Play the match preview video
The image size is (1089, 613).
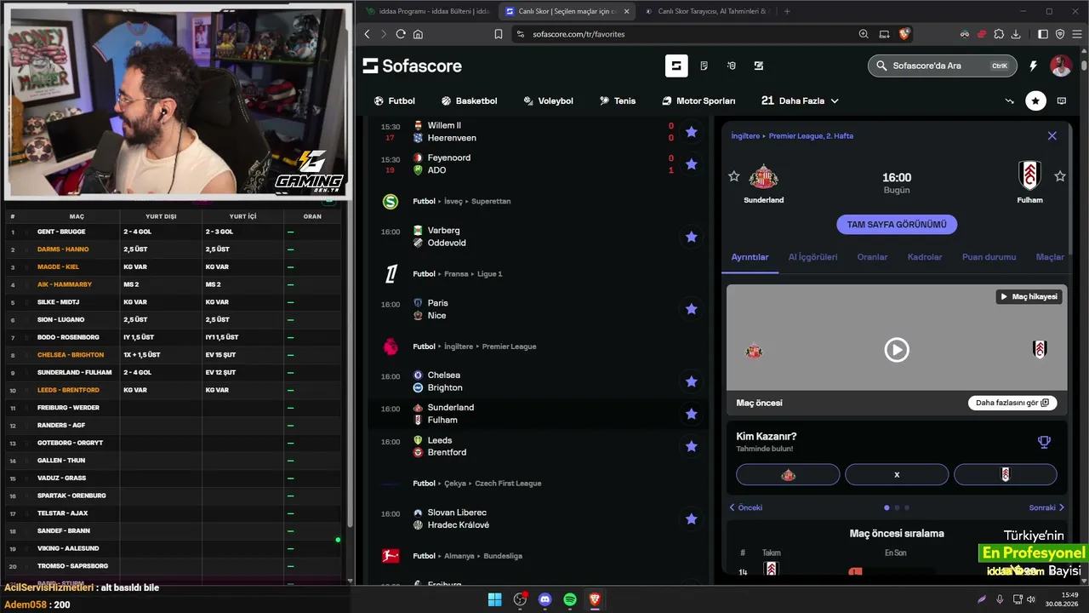coord(897,350)
